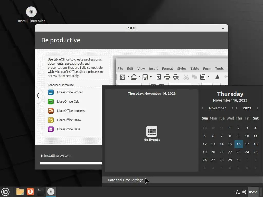The width and height of the screenshot is (263, 197).
Task: Click the installation progress bar
Action: coord(71,163)
